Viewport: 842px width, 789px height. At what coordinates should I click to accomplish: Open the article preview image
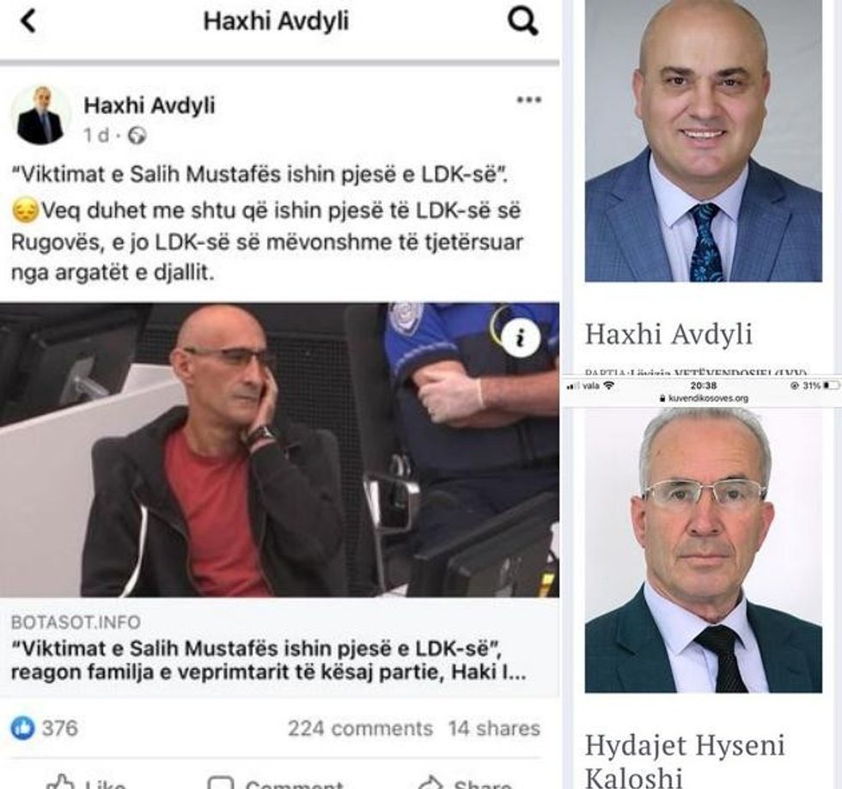click(x=279, y=451)
